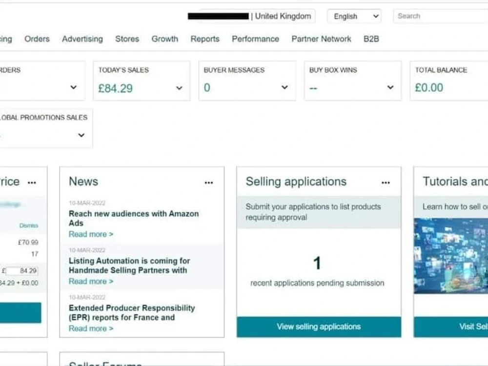Image resolution: width=488 pixels, height=366 pixels.
Task: Expand the Today's Sales dropdown
Action: click(179, 88)
